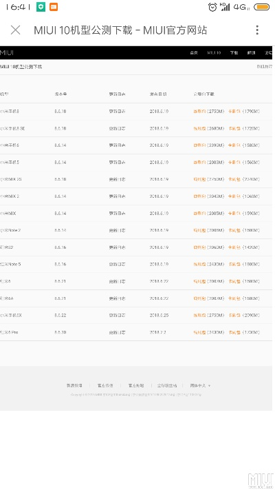Download 线刷包 for 小米手机6X

pyautogui.click(x=199, y=316)
